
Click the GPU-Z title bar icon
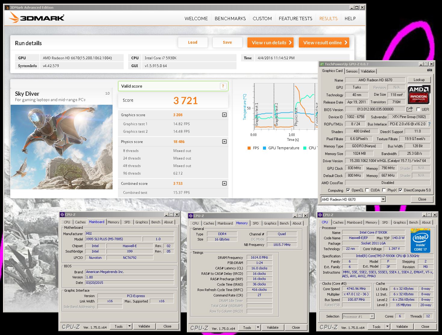coord(322,64)
